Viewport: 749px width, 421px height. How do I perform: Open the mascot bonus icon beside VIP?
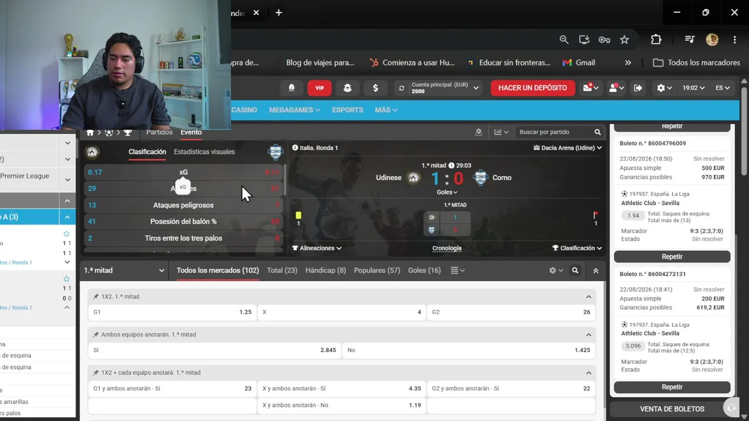click(348, 88)
